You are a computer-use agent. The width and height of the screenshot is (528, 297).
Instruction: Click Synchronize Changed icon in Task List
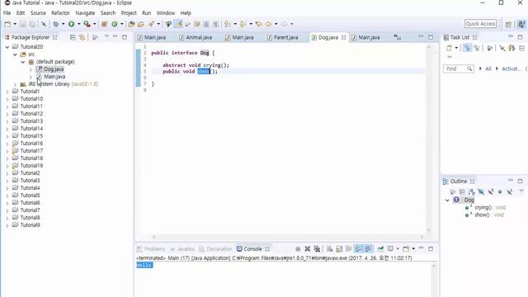coord(511,48)
